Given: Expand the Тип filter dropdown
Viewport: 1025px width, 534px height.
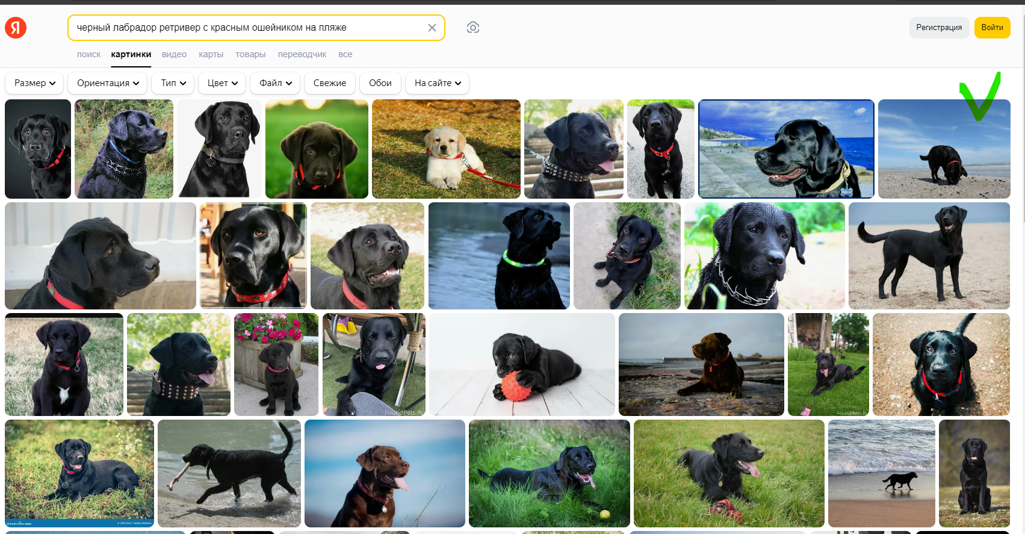Looking at the screenshot, I should [x=173, y=83].
